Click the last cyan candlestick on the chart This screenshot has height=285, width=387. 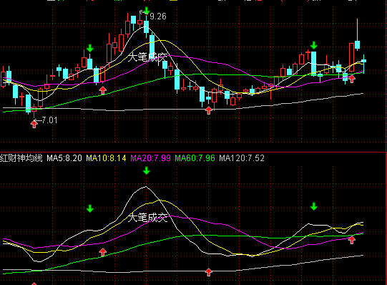point(363,61)
